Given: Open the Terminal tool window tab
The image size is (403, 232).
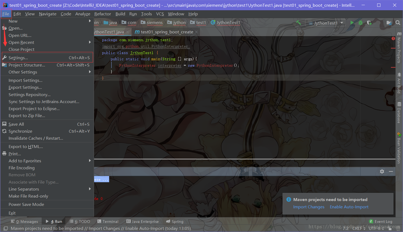Looking at the screenshot, I should tap(108, 222).
